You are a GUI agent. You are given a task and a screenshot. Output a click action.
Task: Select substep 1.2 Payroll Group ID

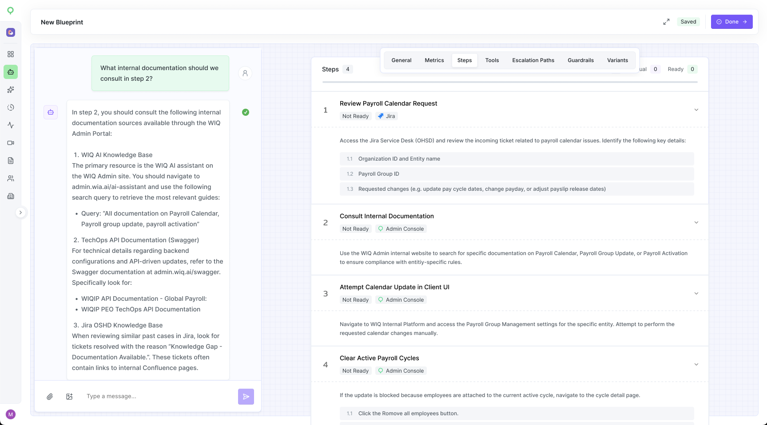pyautogui.click(x=517, y=174)
